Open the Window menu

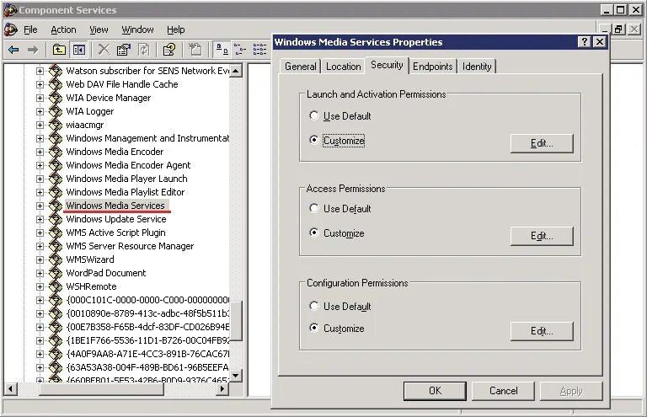(x=137, y=29)
